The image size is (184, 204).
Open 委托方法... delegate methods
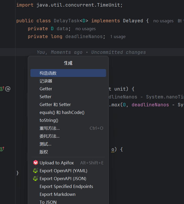click(68, 136)
